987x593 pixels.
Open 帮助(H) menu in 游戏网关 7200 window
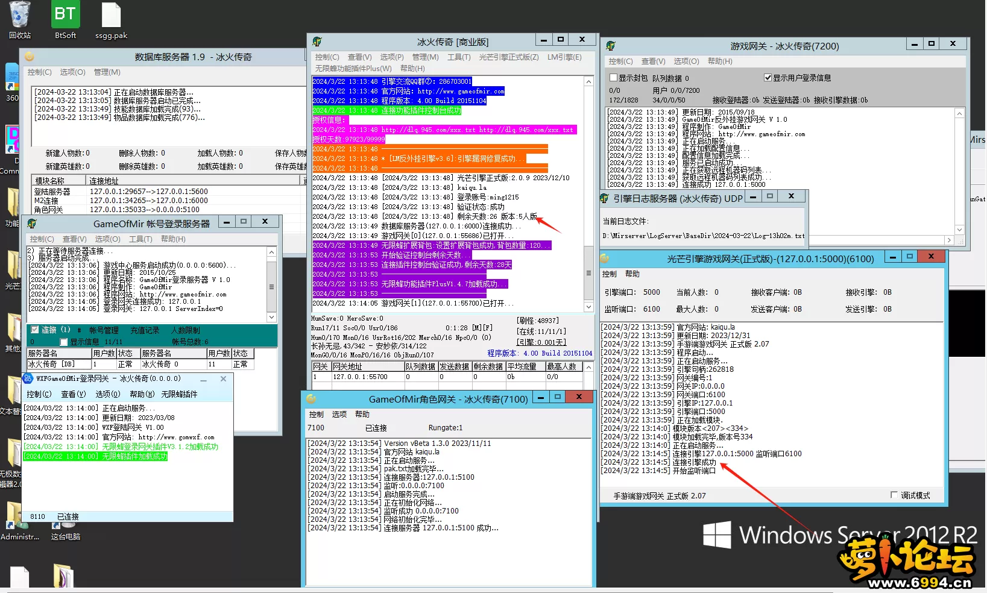[x=720, y=61]
